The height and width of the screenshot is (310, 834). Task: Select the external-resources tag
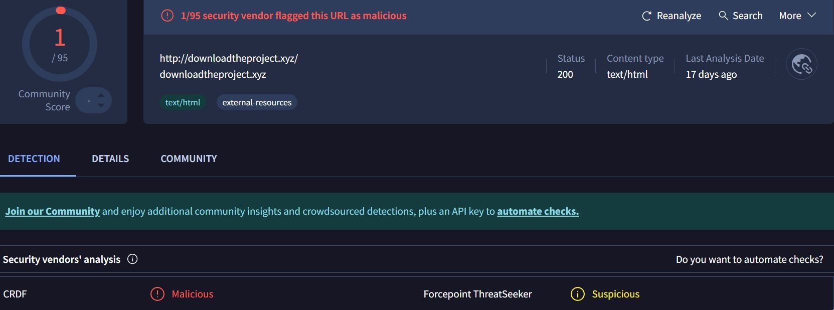tap(257, 102)
